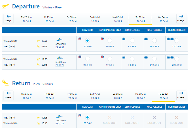The image size is (190, 130).
Task: Choose Mo 02 Jul departure date
Action: pyautogui.click(x=118, y=19)
